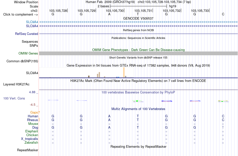Image resolution: width=238 pixels, height=156 pixels.
Task: Click the GTEx Gene Expression track title
Action: (138, 66)
